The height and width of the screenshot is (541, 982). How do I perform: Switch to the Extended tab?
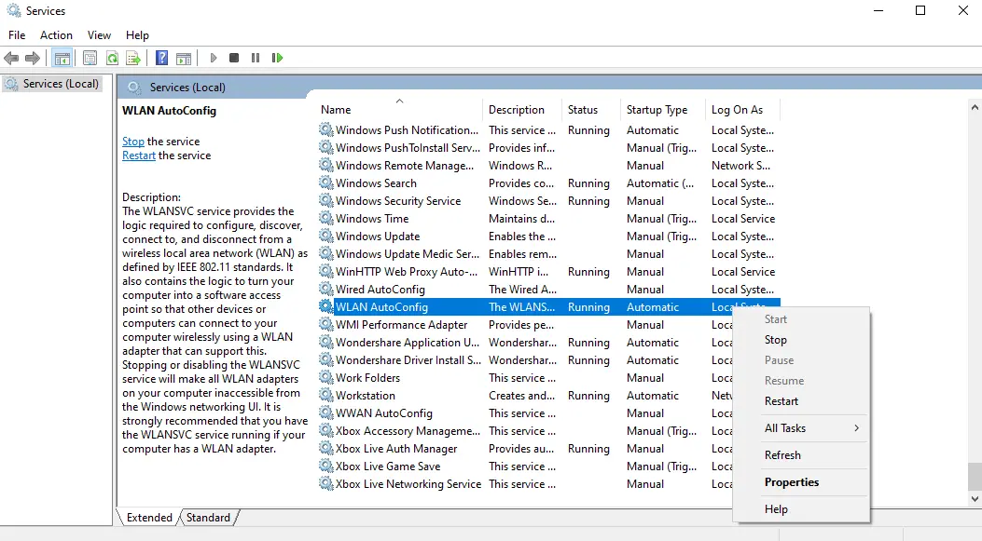coord(149,517)
